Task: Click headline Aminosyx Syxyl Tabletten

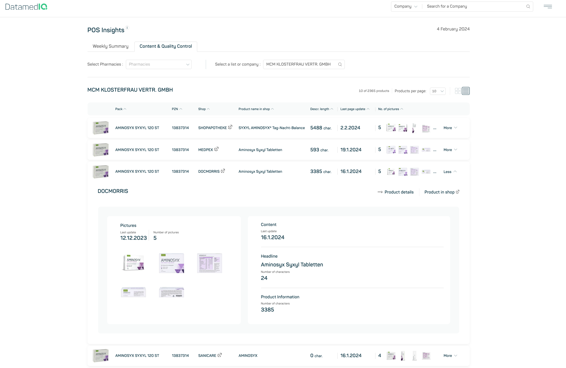Action: coord(292,265)
